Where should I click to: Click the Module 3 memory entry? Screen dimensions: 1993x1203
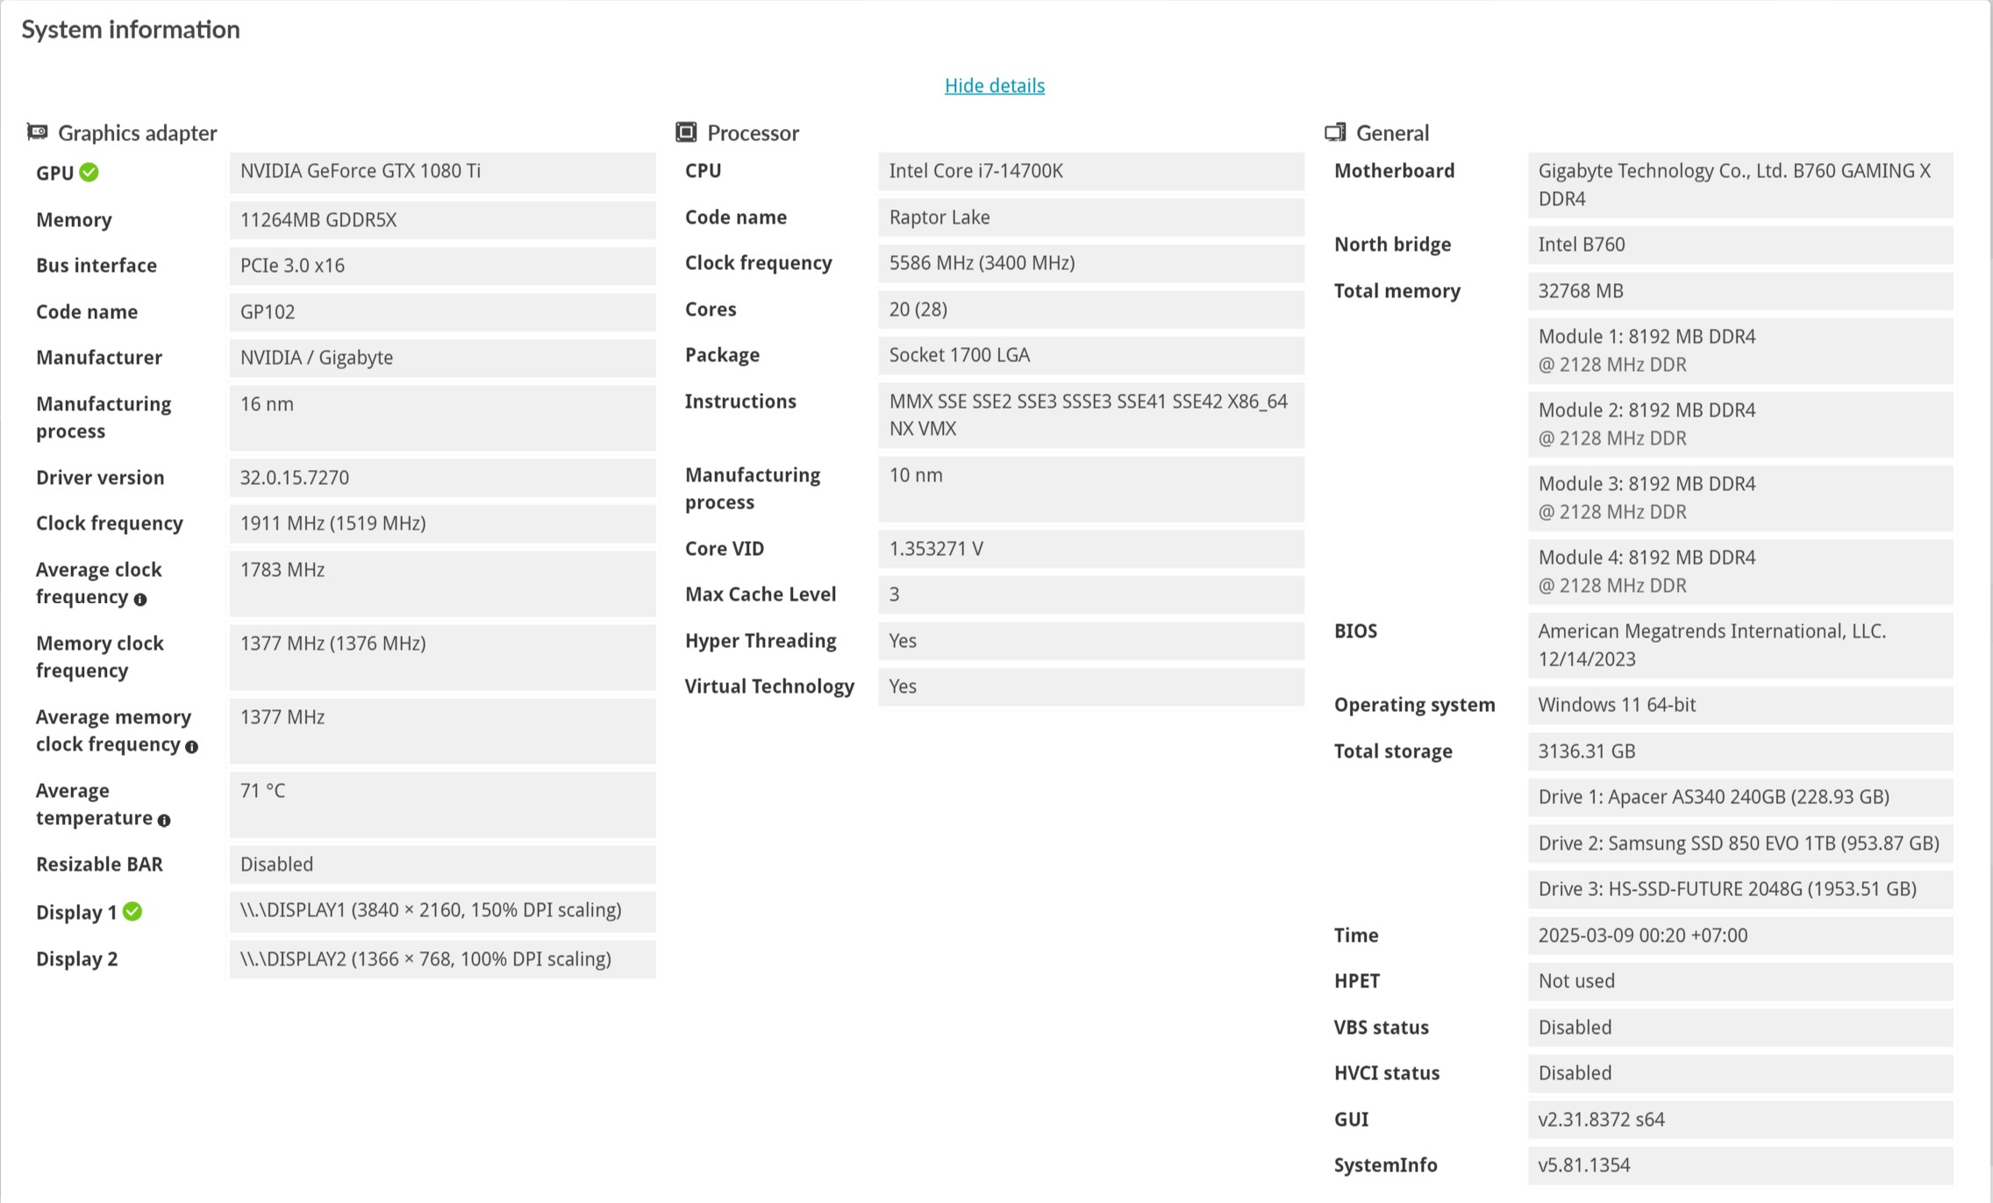point(1740,498)
